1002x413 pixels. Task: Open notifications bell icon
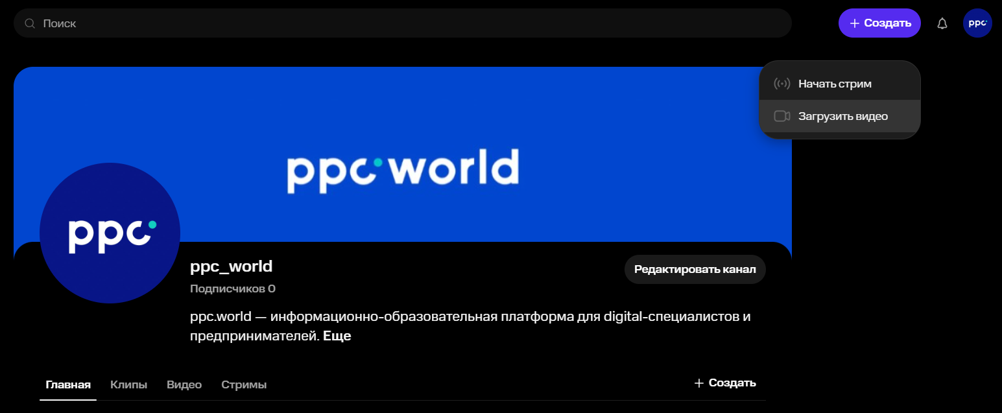[x=942, y=23]
